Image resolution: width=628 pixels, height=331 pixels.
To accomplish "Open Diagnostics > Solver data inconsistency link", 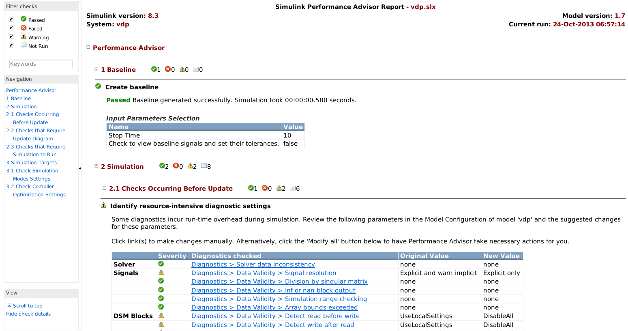I will [253, 264].
